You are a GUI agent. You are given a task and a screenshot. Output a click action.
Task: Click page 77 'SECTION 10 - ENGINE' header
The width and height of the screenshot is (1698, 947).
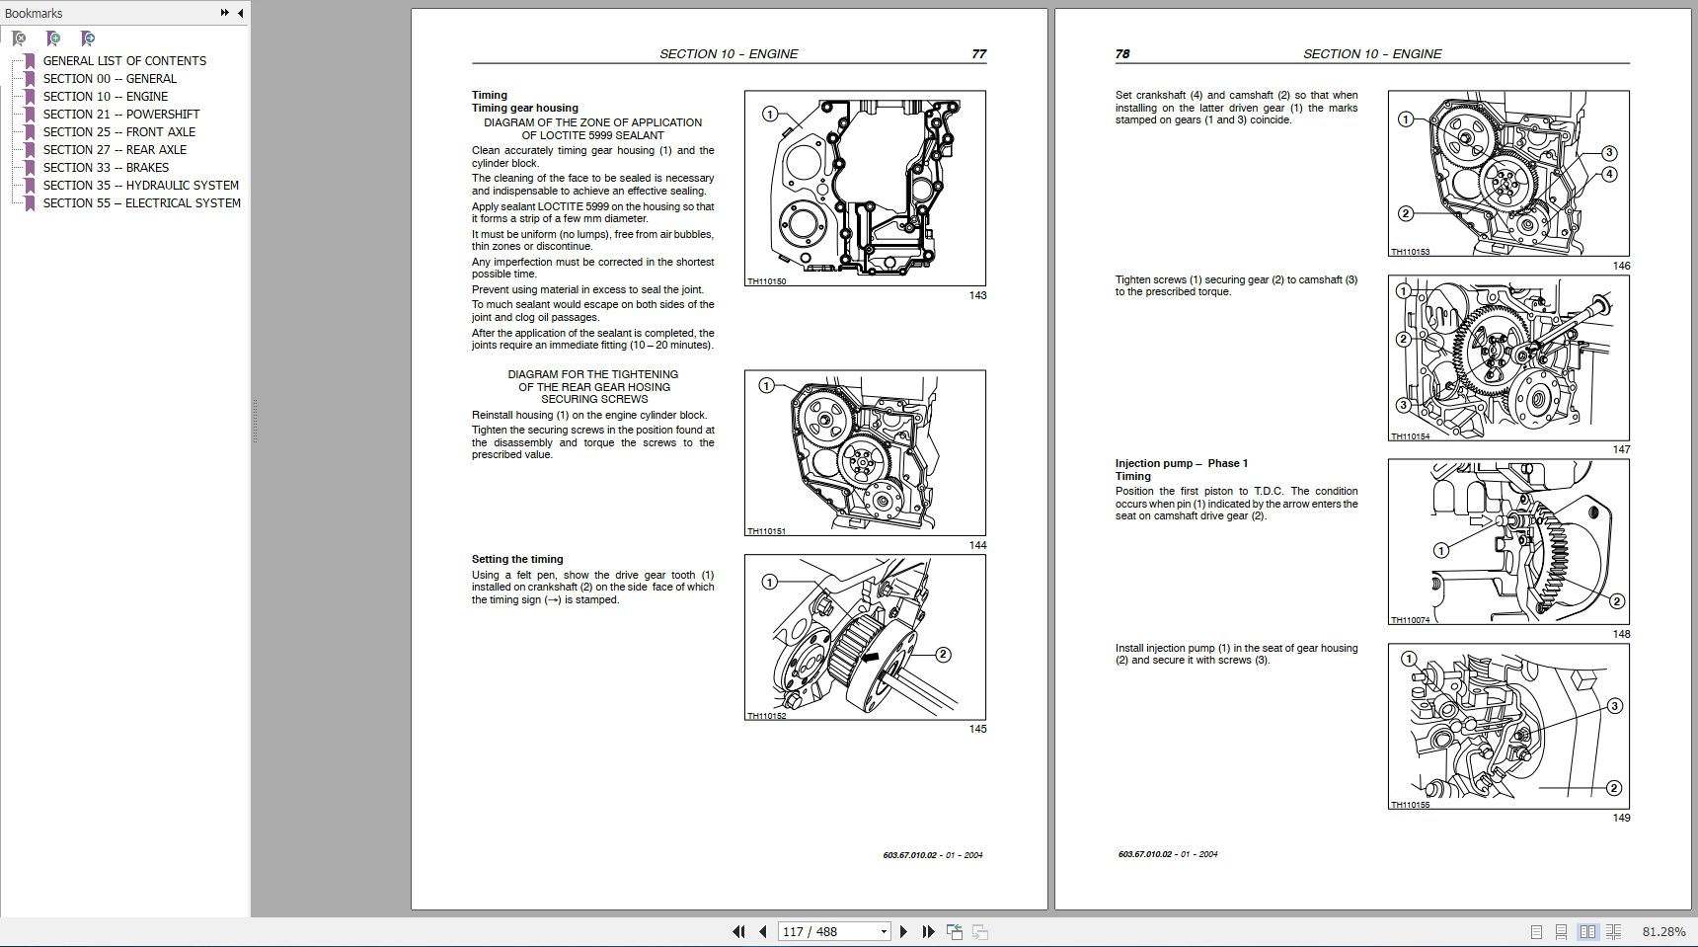[x=729, y=53]
